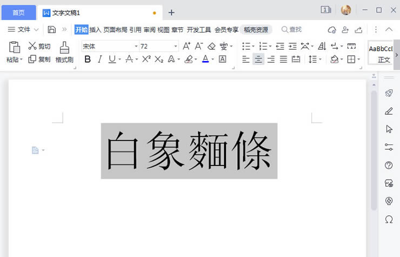Expand more quick access tools chevron
This screenshot has height=257, width=400.
point(64,29)
